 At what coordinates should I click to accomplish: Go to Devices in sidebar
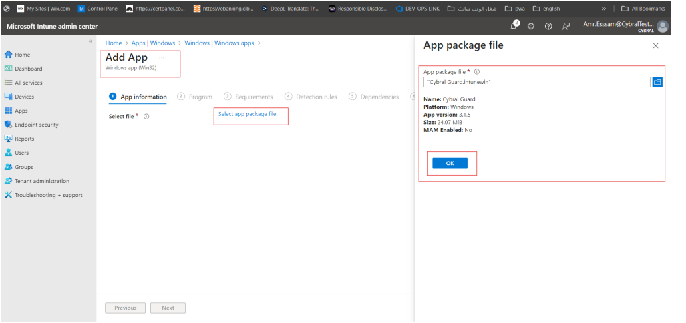tap(24, 97)
